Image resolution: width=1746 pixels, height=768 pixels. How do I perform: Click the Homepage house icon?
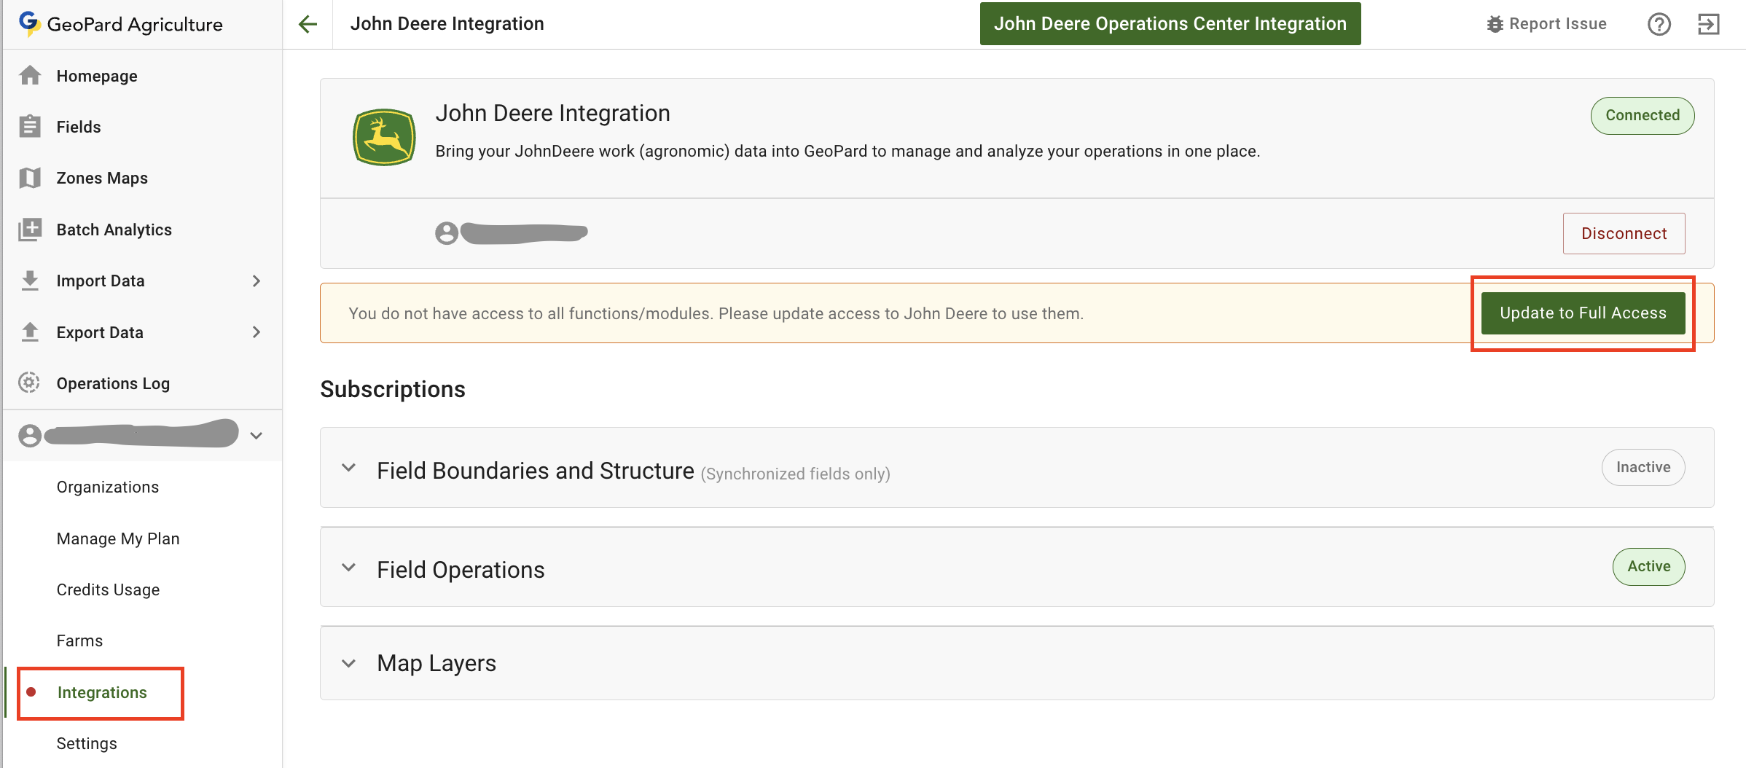coord(30,76)
